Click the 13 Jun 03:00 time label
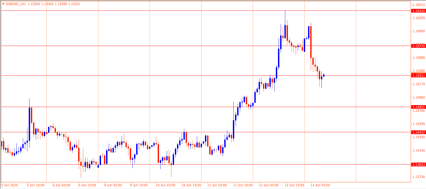Viewport: 426px width, 189px height. (320, 185)
